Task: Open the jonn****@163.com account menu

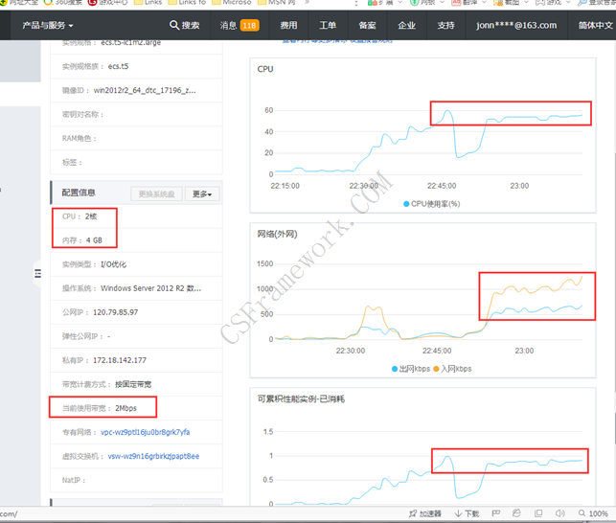Action: 516,26
